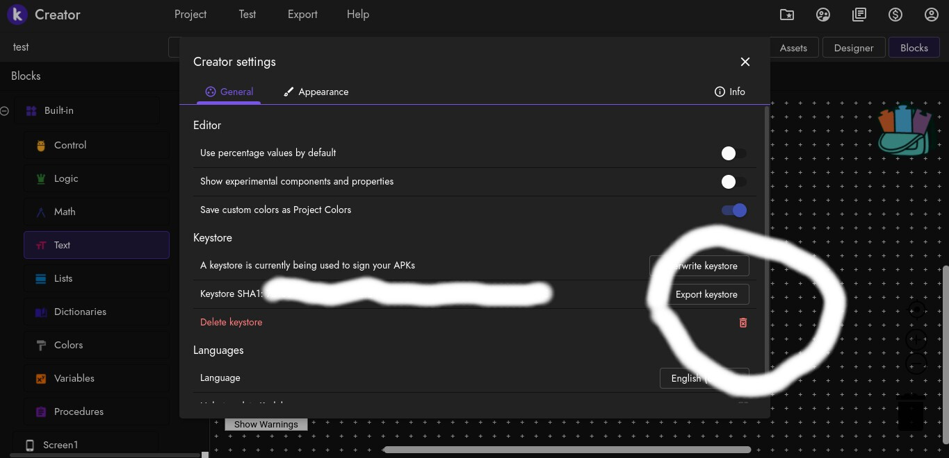
Task: Toggle Use percentage values by default
Action: tap(733, 153)
